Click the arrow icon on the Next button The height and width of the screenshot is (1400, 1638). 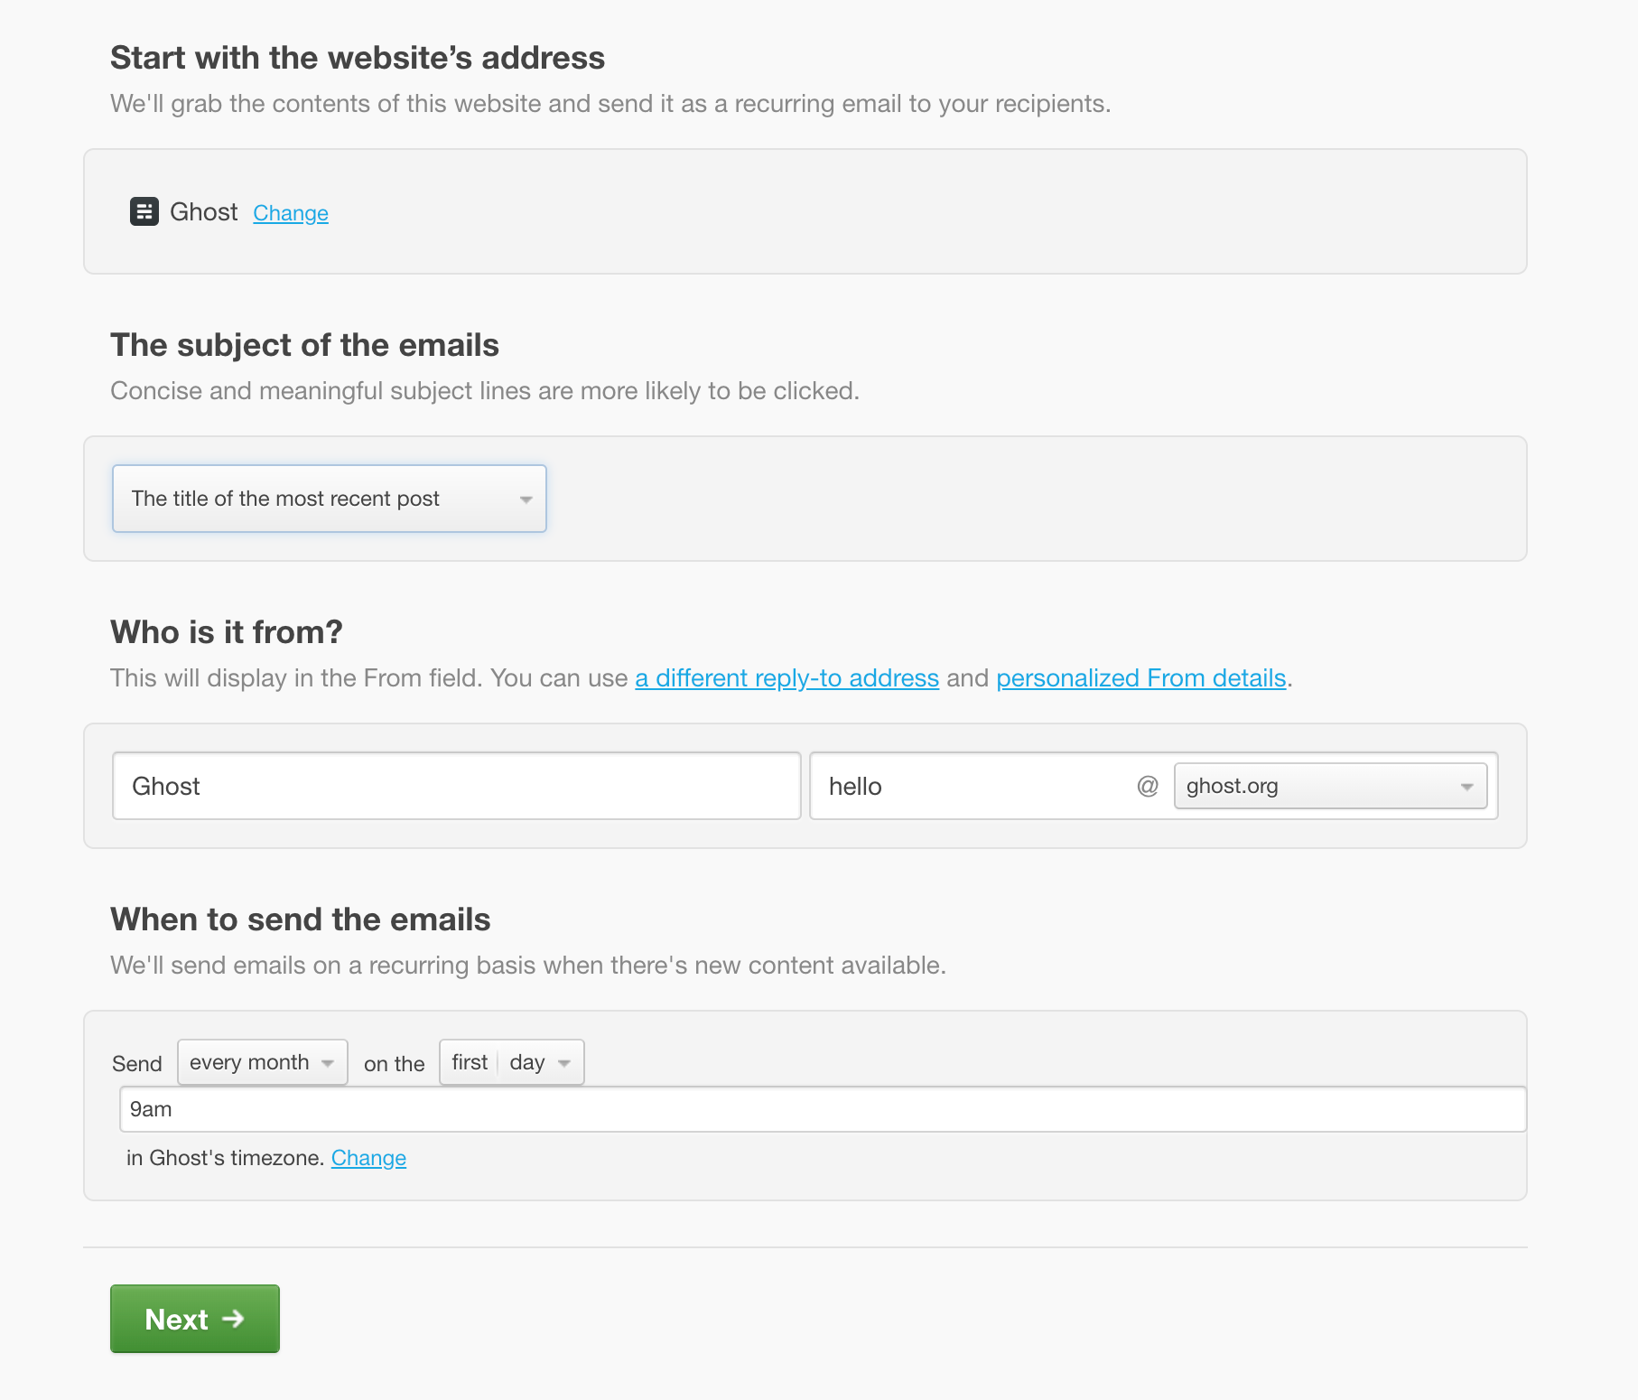(234, 1319)
